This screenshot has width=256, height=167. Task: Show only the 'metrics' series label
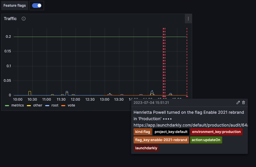[17, 105]
